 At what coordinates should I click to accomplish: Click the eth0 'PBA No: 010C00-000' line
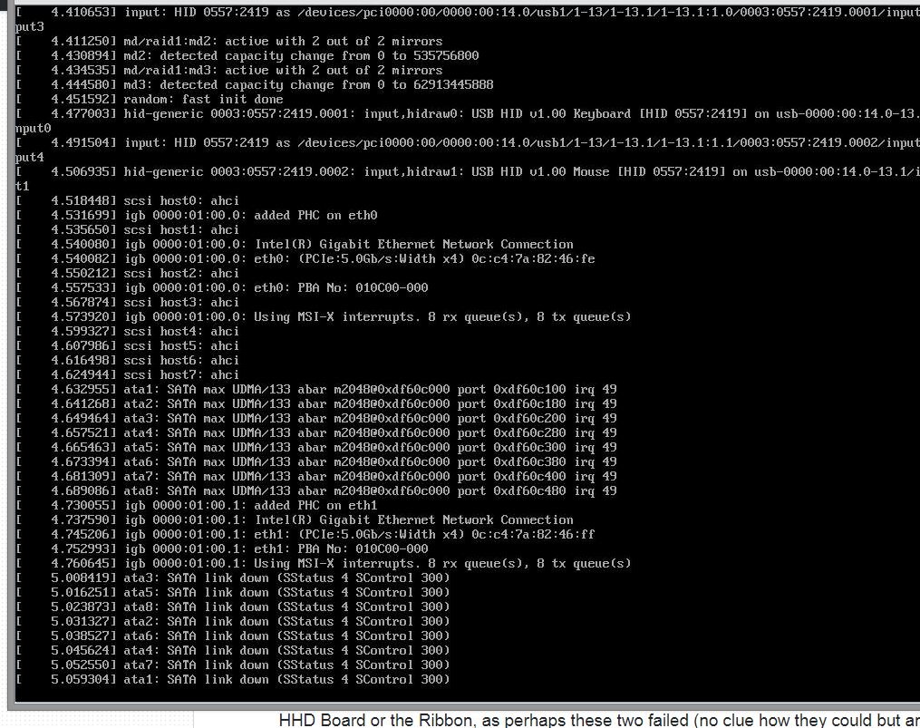[222, 287]
